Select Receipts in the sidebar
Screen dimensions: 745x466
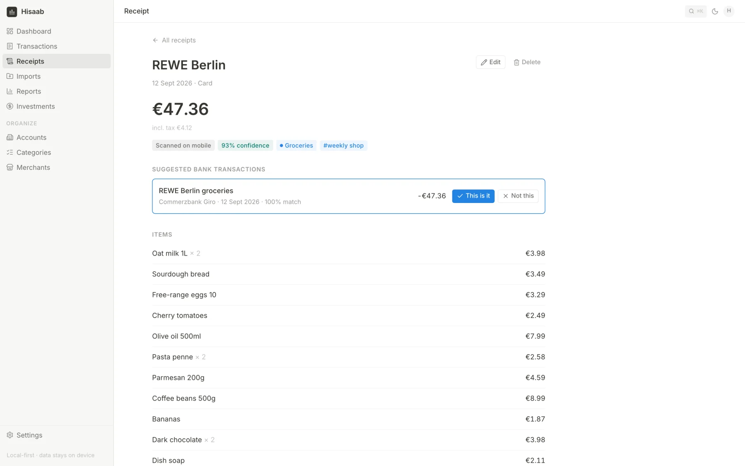(x=57, y=61)
